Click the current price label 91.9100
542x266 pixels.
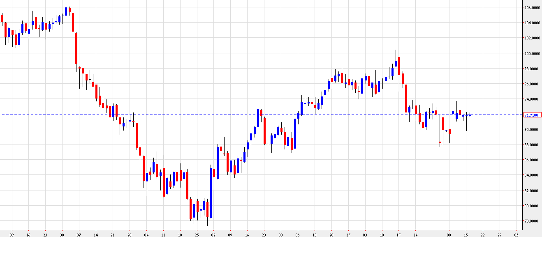pos(532,115)
